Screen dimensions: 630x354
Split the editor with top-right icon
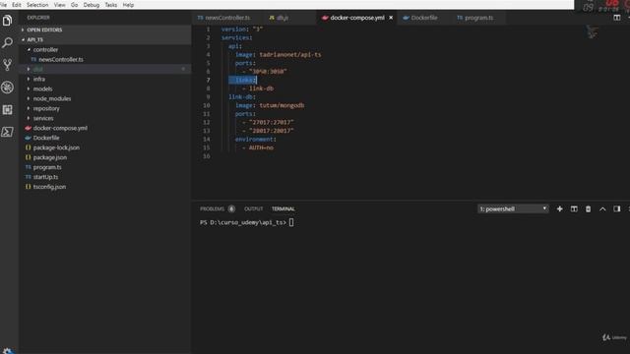pyautogui.click(x=617, y=18)
